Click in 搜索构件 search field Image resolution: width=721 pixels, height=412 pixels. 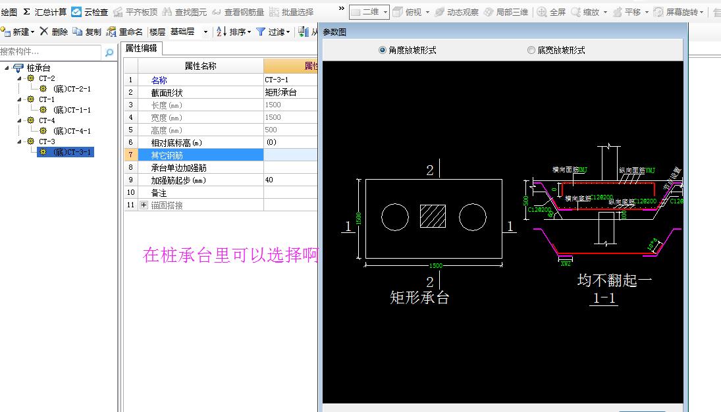50,52
